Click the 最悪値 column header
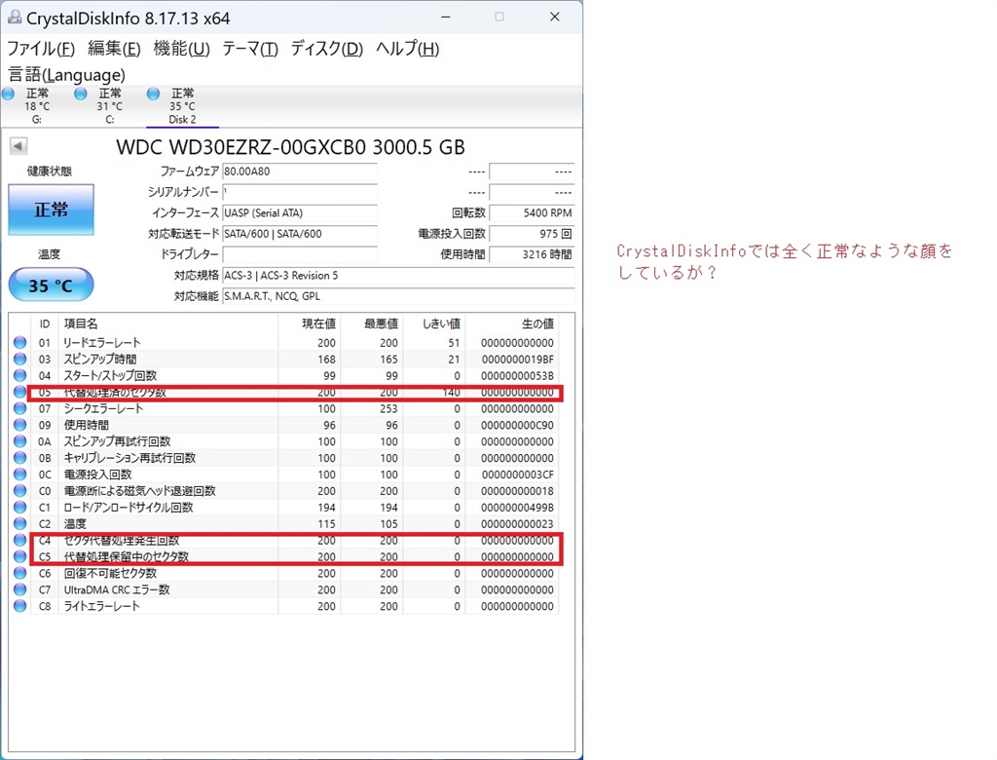The image size is (997, 760). coord(371,324)
